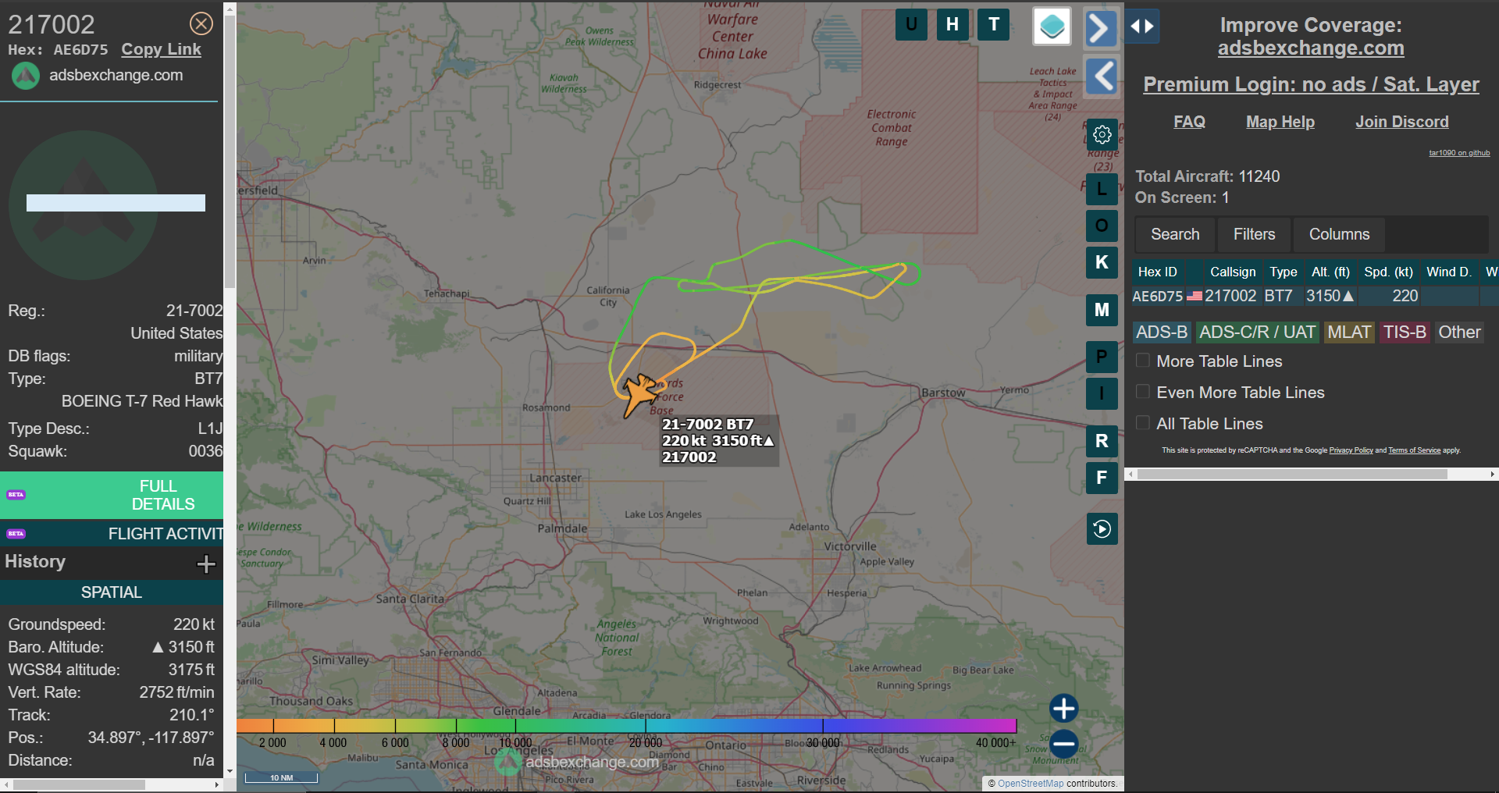The height and width of the screenshot is (793, 1499).
Task: Sort the table by Callsign column
Action: pyautogui.click(x=1233, y=272)
